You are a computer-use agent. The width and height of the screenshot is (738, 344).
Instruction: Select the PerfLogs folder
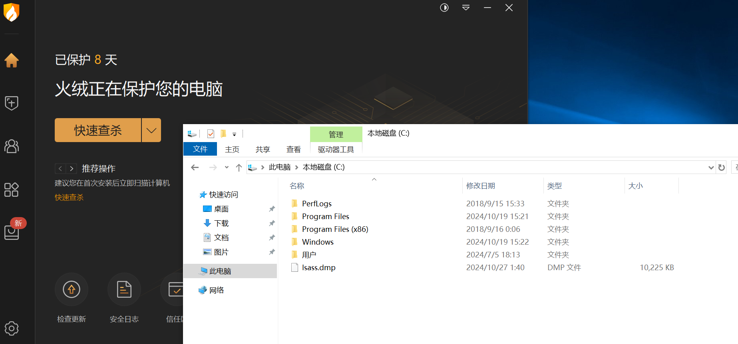(x=317, y=204)
